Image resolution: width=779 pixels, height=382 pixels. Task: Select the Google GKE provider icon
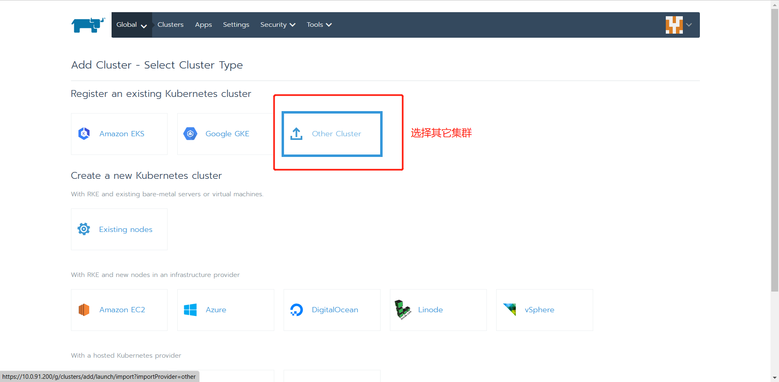[190, 133]
